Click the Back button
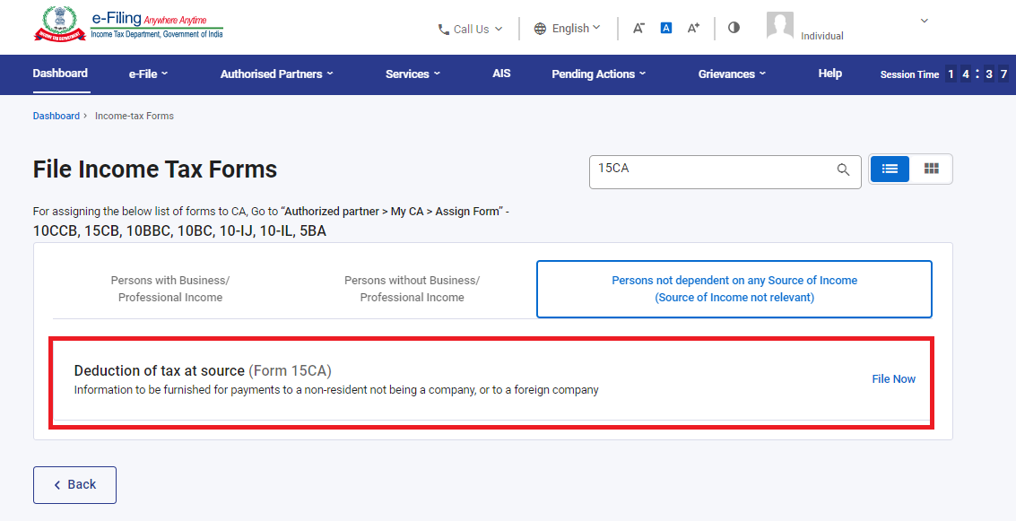The image size is (1016, 521). [x=74, y=484]
